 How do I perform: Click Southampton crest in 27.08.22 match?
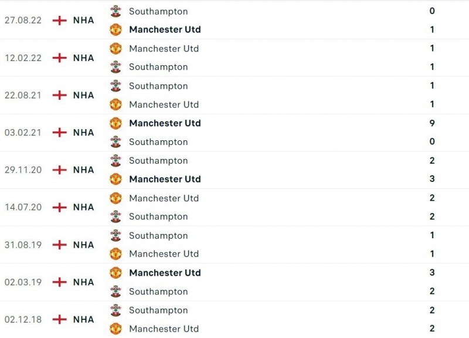click(115, 11)
